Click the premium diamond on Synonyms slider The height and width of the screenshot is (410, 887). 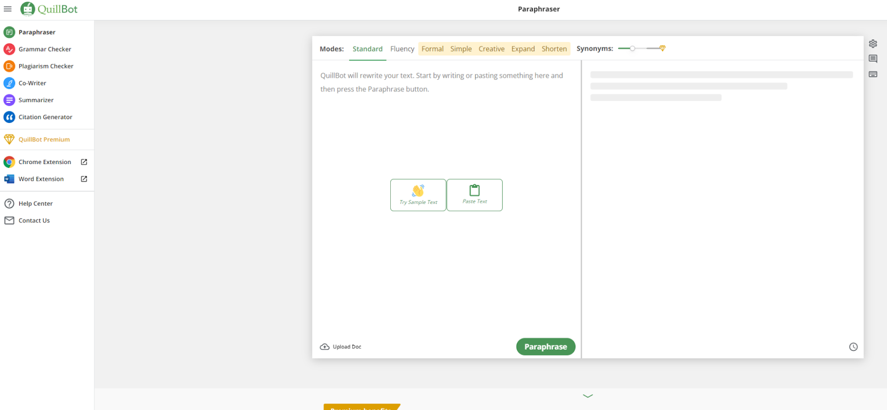pos(662,48)
